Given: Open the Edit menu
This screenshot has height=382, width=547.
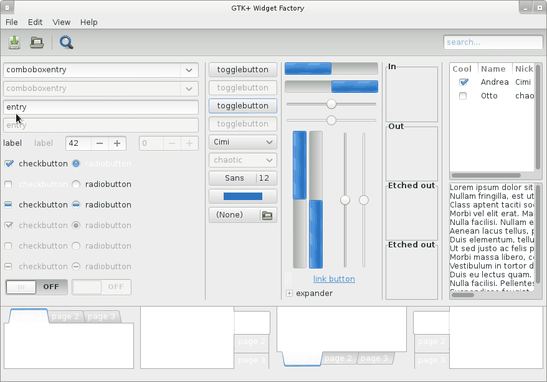Looking at the screenshot, I should tap(35, 22).
